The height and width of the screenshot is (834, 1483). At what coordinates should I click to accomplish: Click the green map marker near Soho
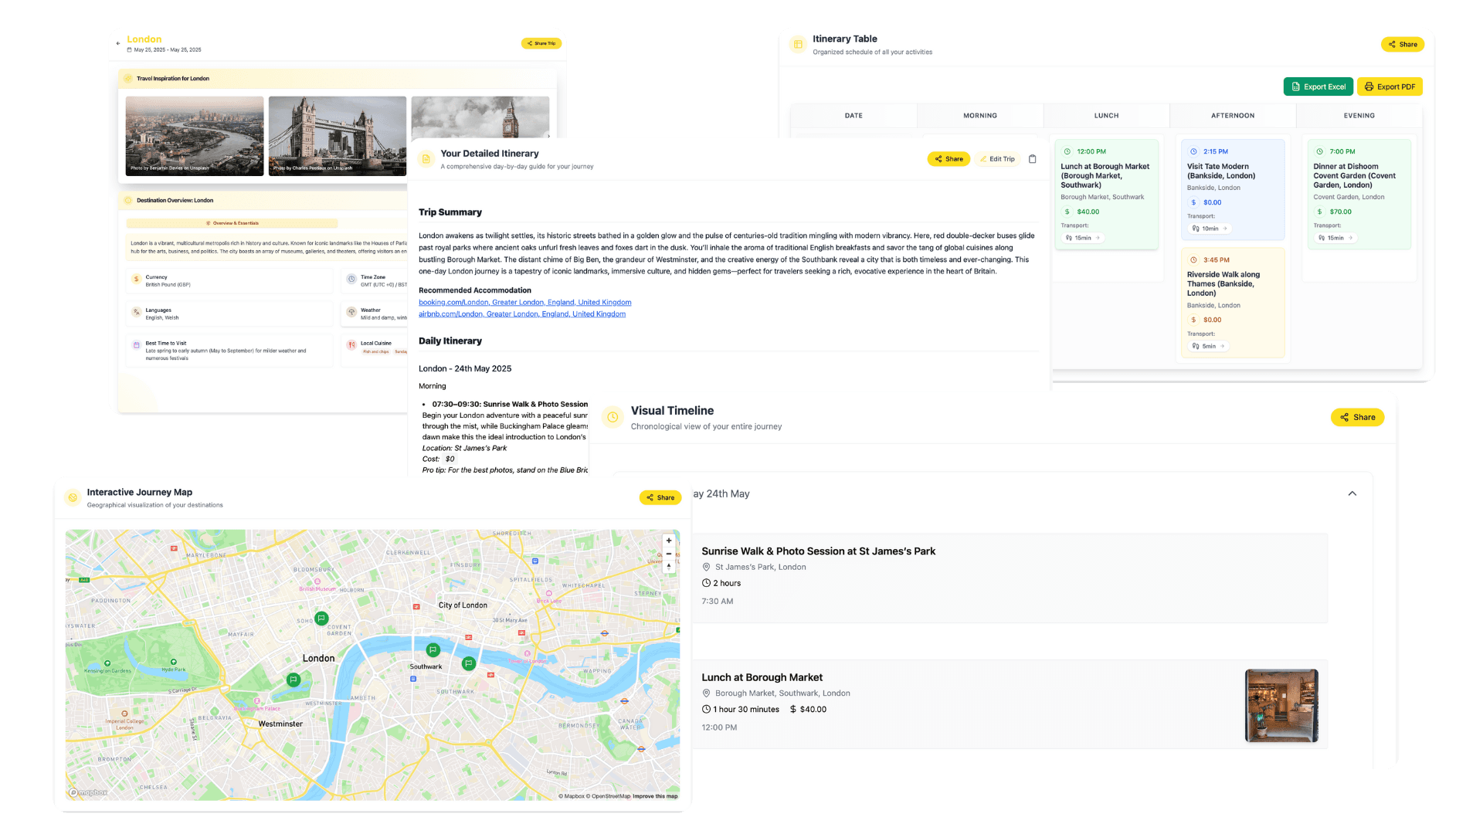322,619
